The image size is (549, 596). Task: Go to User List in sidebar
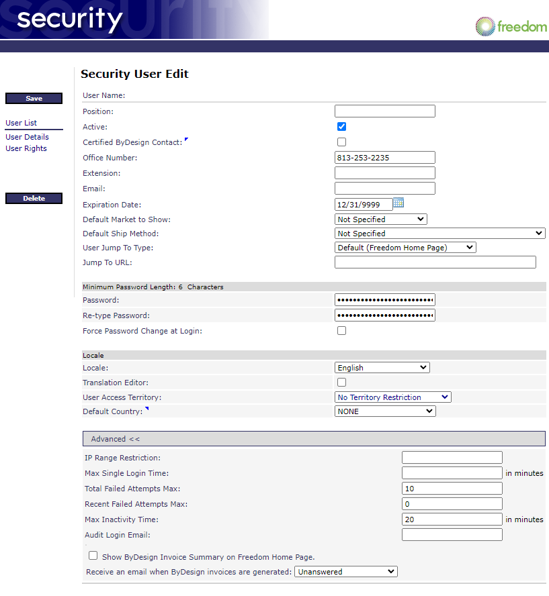22,123
